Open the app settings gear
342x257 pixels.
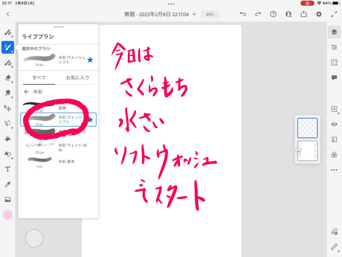point(319,14)
